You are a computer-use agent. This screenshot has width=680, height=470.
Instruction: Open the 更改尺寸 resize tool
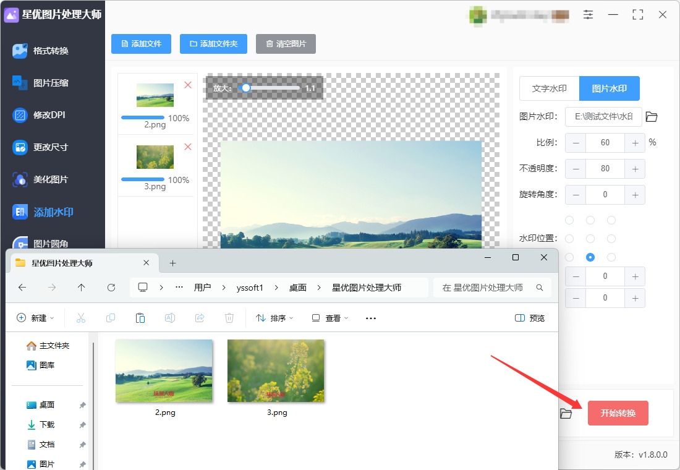[41, 147]
